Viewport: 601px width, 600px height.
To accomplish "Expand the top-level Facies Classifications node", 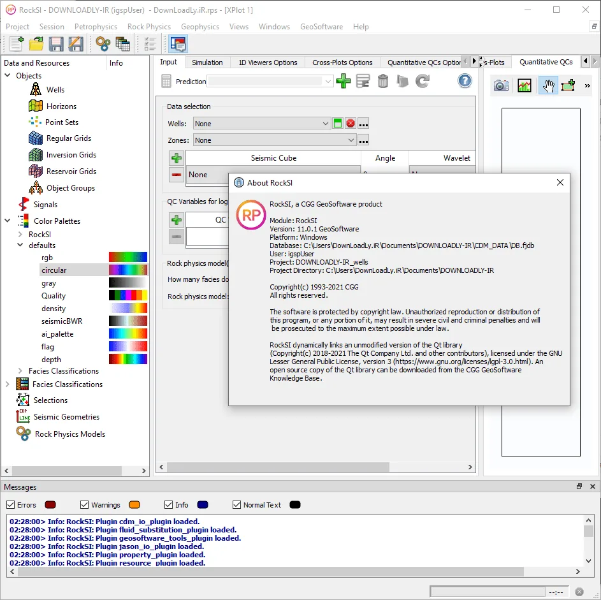I will [7, 384].
